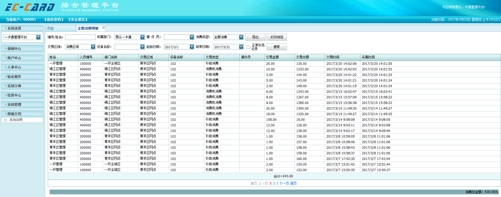Click the 采集时间 column header
Screen dimensions: 501x197
point(430,57)
